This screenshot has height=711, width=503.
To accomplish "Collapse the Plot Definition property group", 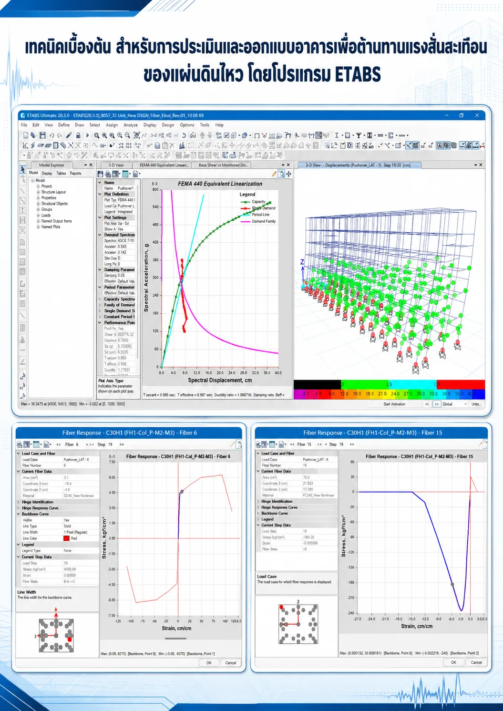I will (x=100, y=194).
